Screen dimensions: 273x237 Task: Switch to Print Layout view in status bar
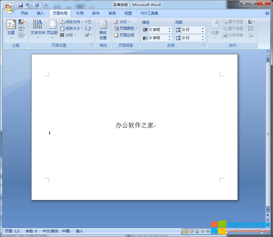coord(186,231)
